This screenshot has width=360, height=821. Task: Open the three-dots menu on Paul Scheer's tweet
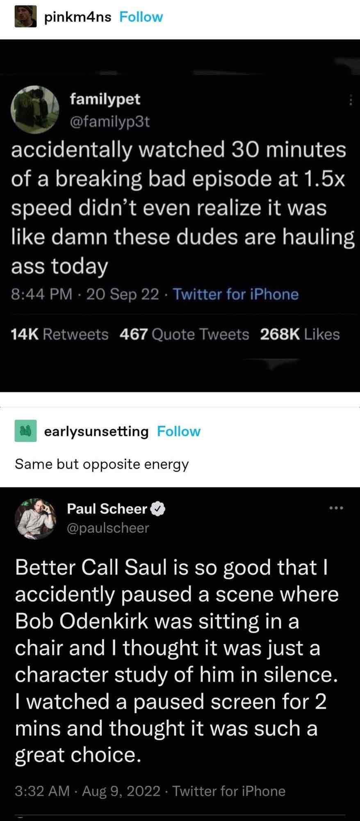coord(335,508)
